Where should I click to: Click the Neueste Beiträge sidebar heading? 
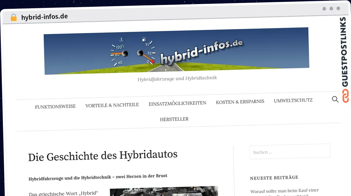coord(274,178)
